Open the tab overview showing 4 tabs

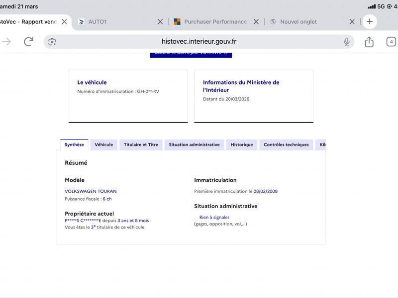pos(391,42)
